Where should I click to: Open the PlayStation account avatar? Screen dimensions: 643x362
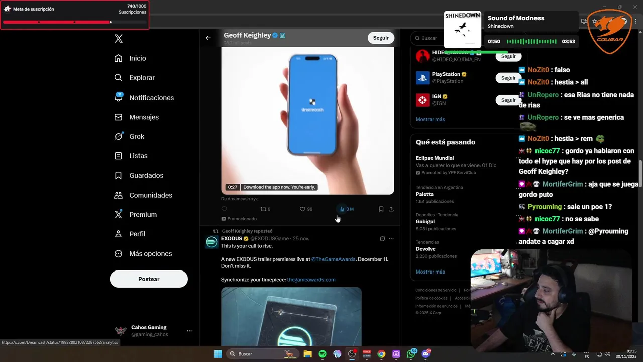coord(422,78)
